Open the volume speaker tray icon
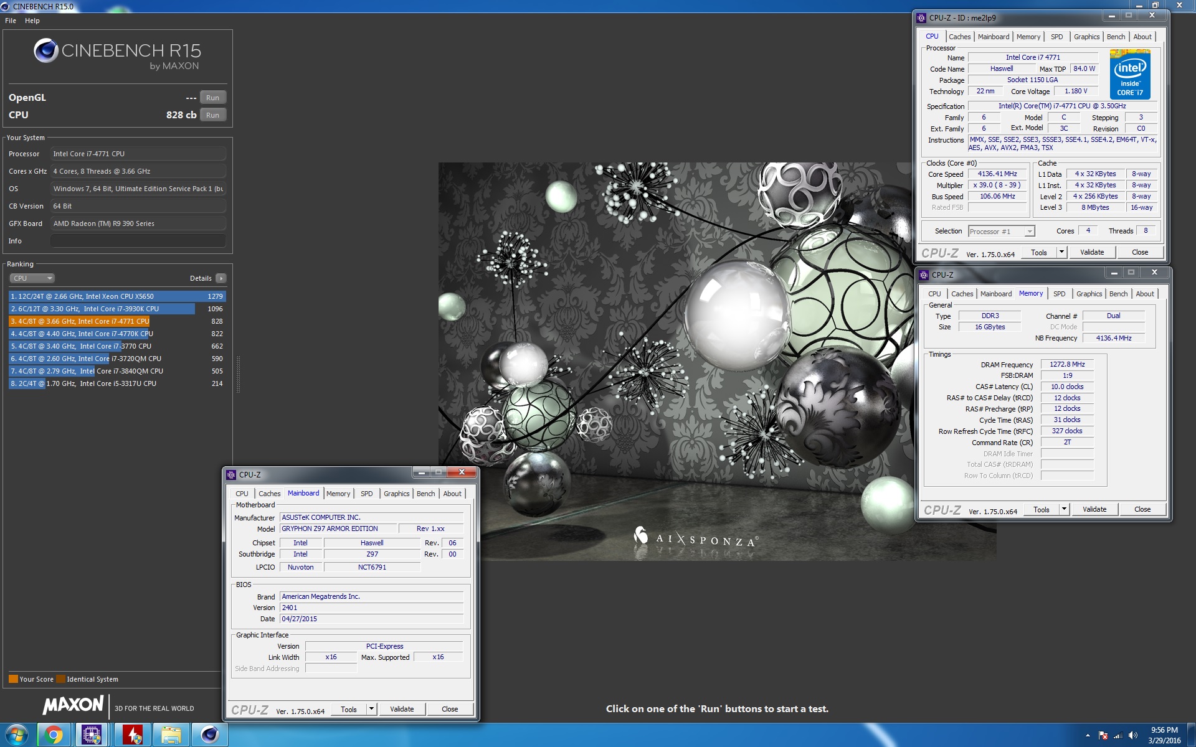Viewport: 1196px width, 747px height. point(1133,735)
